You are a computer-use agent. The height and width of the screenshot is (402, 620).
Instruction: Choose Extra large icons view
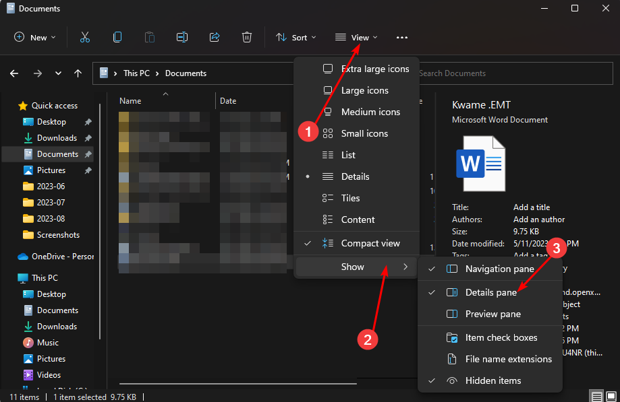click(356, 69)
